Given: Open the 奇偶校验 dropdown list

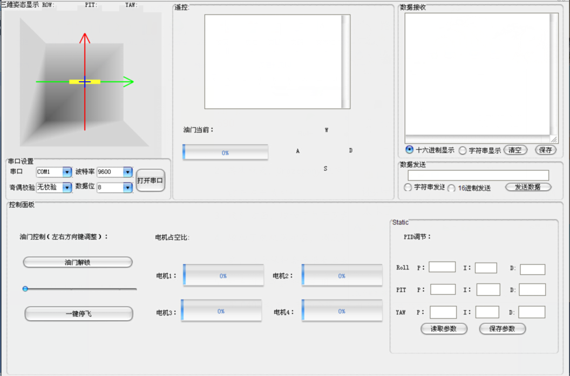Looking at the screenshot, I should 67,187.
